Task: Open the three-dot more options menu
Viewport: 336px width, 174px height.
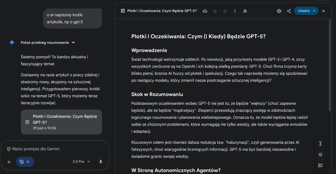Action: click(x=235, y=11)
